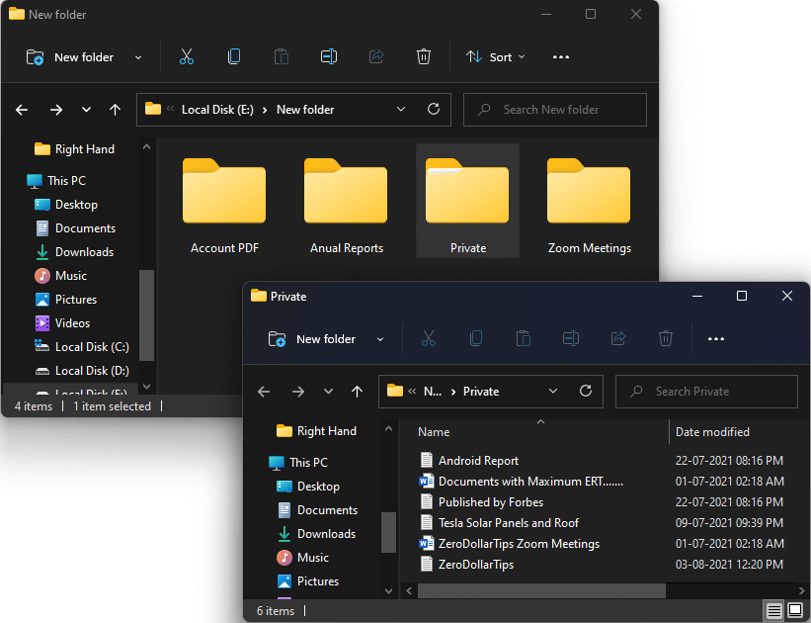Sort by the Date modified column header
The width and height of the screenshot is (811, 623).
pos(712,432)
